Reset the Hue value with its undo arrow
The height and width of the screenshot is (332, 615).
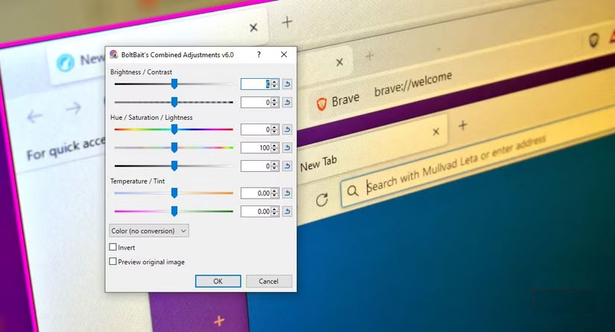(x=287, y=130)
